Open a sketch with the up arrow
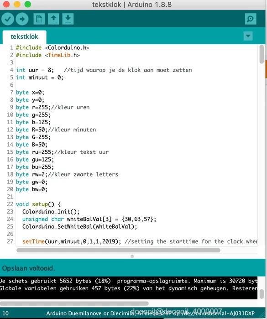This screenshot has width=267, height=319. (x=53, y=19)
